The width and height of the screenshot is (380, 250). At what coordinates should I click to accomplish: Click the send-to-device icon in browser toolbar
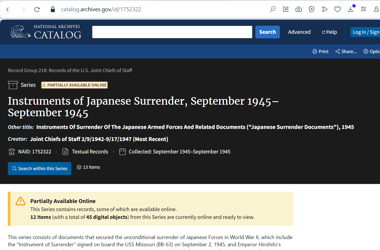(x=325, y=9)
